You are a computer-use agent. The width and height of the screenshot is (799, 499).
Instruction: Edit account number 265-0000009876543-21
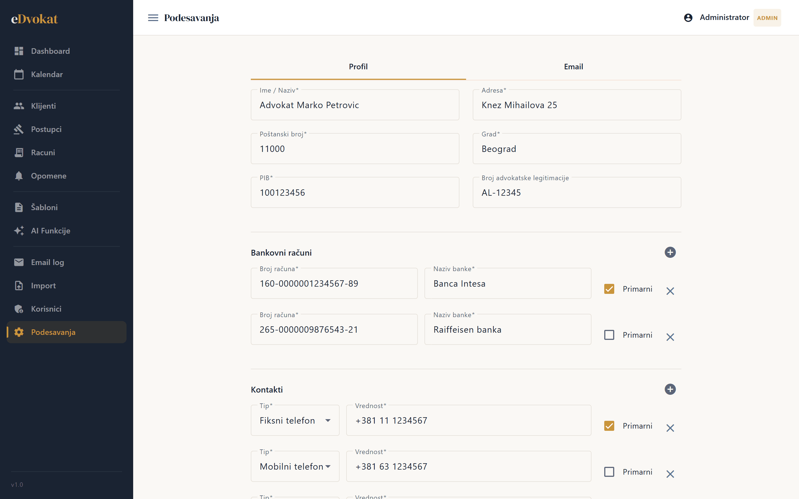pyautogui.click(x=334, y=329)
